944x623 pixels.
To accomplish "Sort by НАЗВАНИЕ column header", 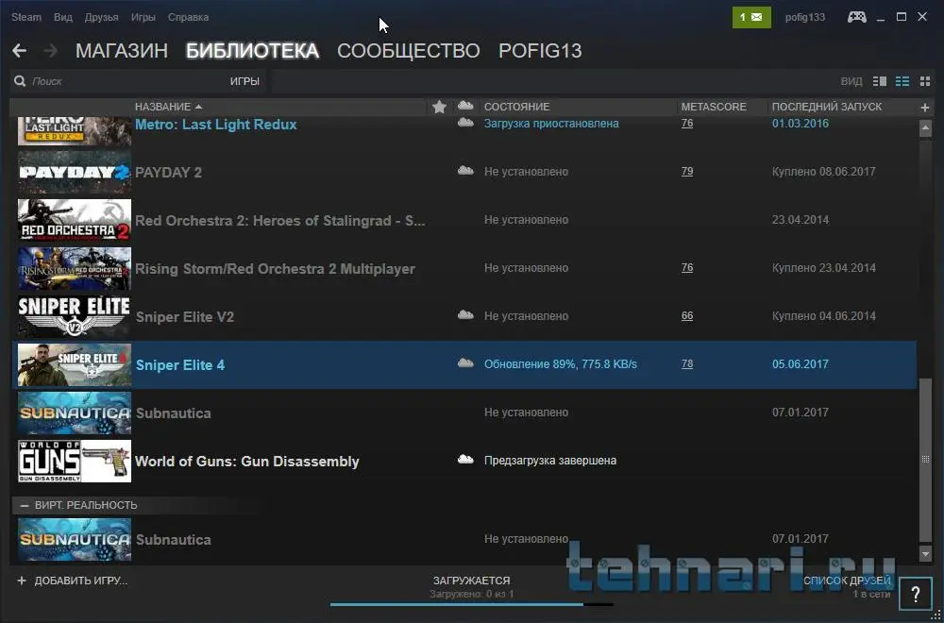I will [x=168, y=108].
